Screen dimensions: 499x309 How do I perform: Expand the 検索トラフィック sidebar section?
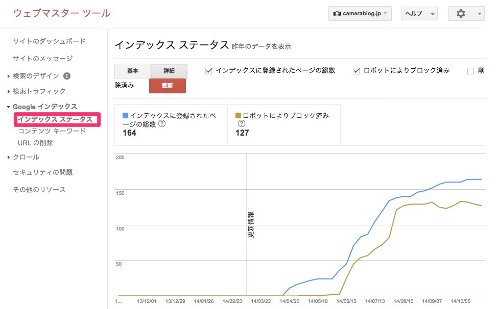[x=39, y=91]
